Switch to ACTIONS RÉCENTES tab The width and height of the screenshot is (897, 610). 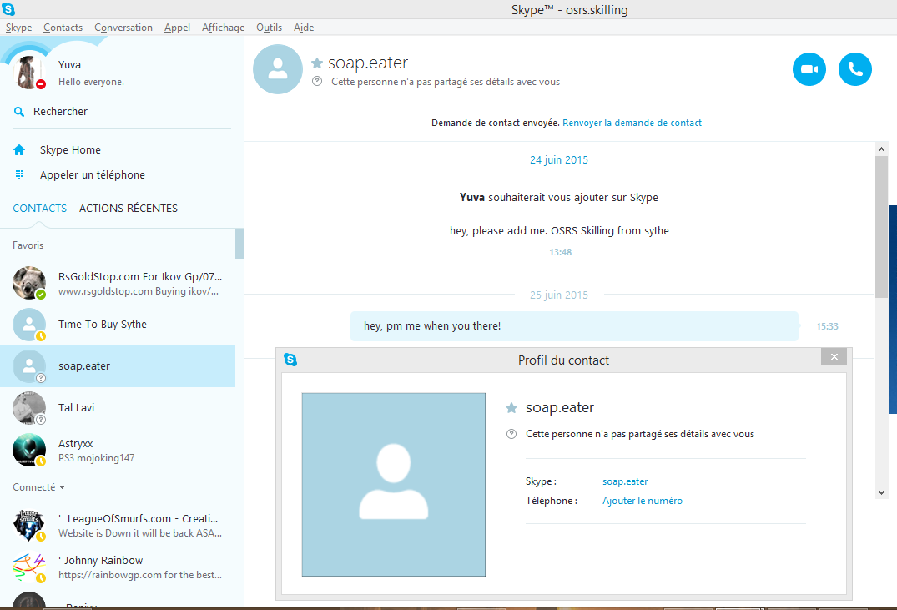[x=129, y=209]
